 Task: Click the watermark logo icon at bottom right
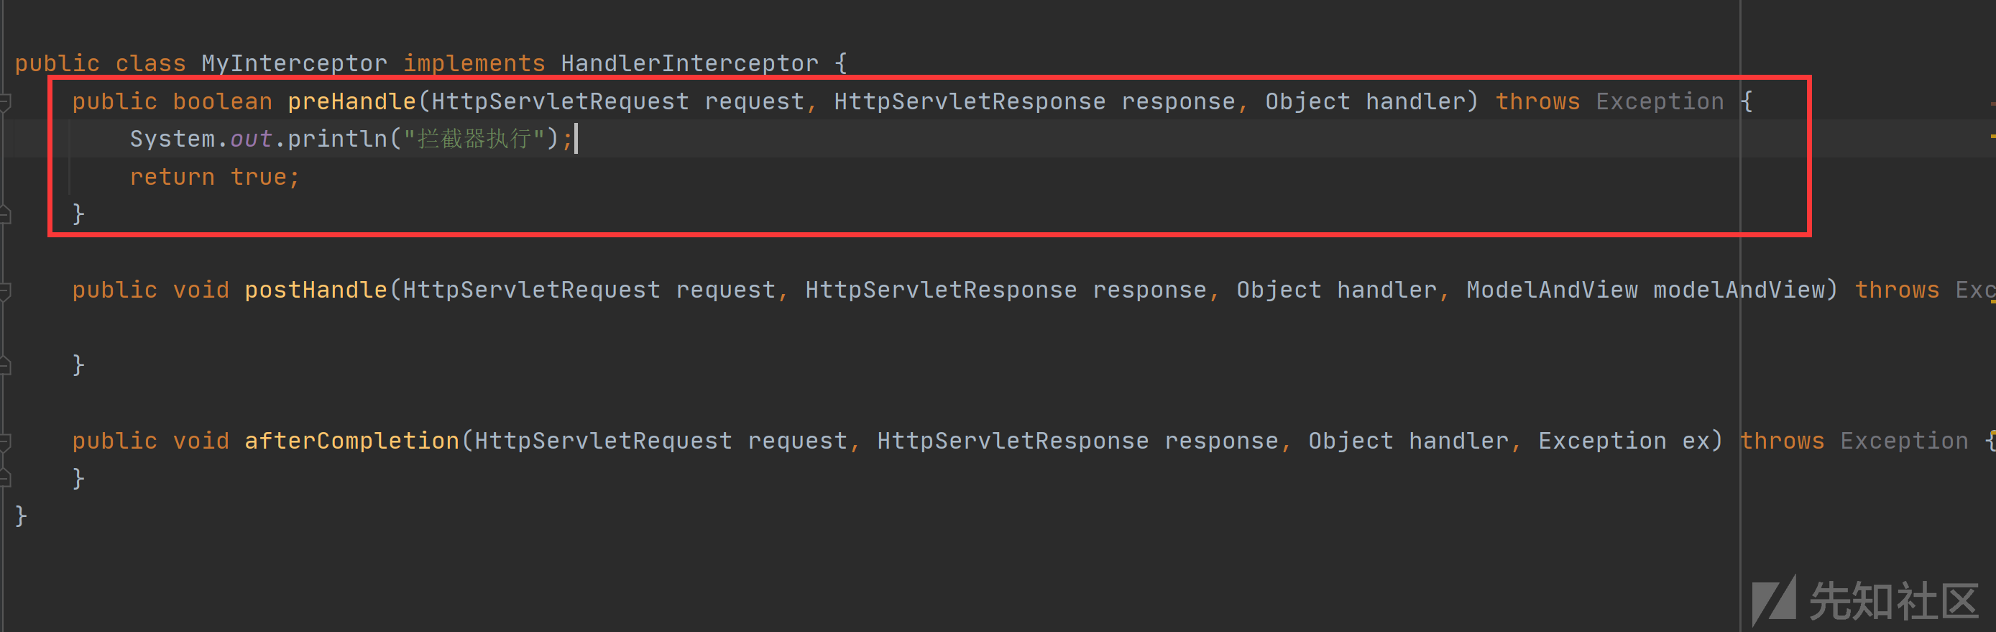1774,600
